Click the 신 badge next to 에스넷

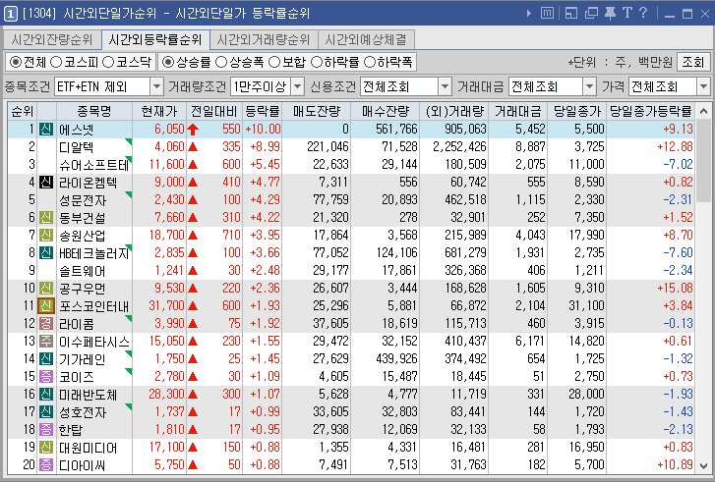(45, 130)
